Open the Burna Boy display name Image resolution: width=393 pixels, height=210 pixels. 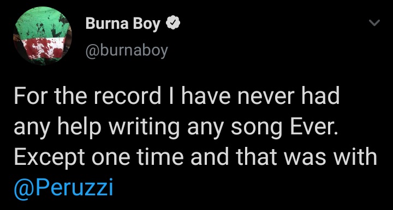[123, 24]
